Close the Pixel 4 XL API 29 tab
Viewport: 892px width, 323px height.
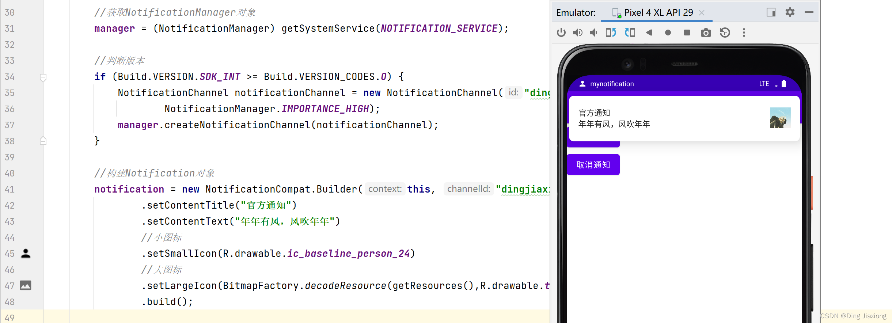click(x=702, y=13)
